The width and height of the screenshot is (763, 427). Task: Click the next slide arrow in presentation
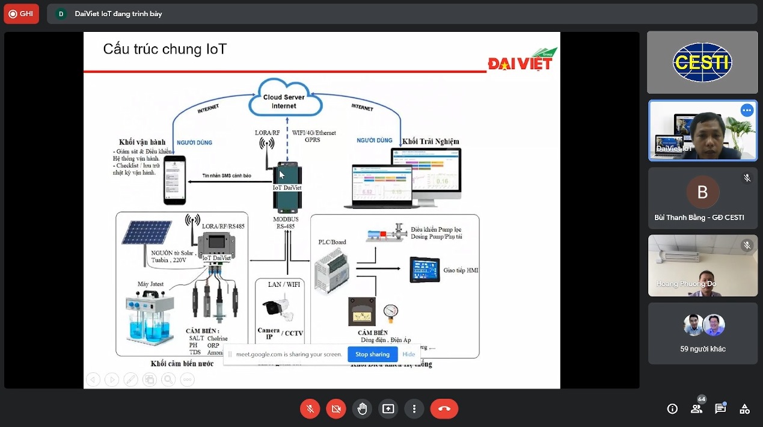112,379
